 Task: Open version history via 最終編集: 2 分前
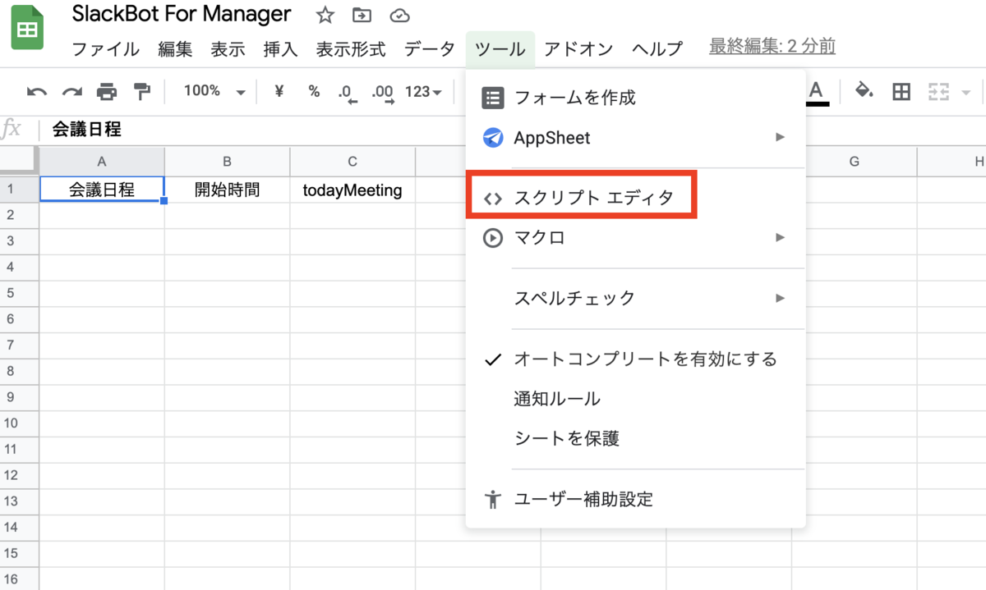pos(771,48)
